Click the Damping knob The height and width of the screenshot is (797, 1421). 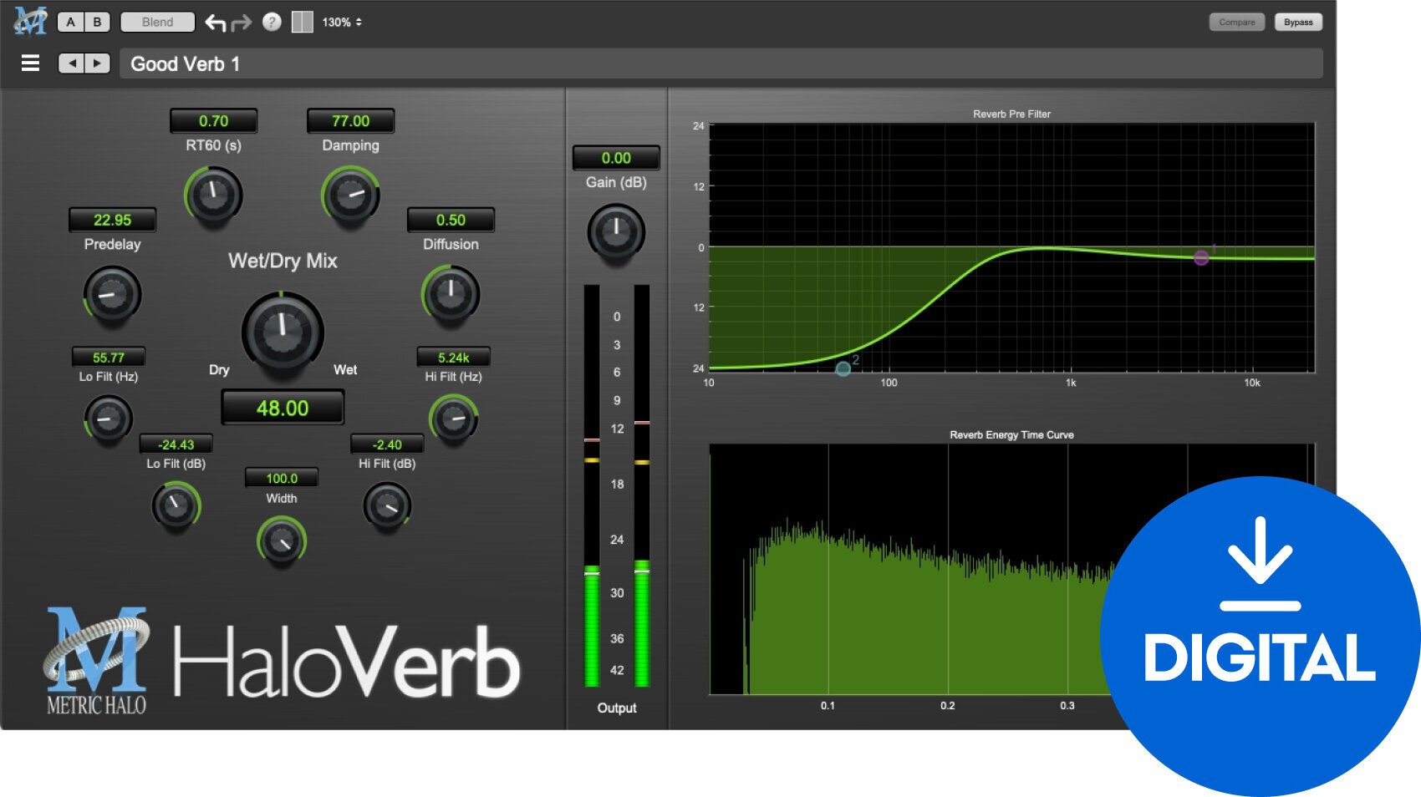click(x=350, y=195)
